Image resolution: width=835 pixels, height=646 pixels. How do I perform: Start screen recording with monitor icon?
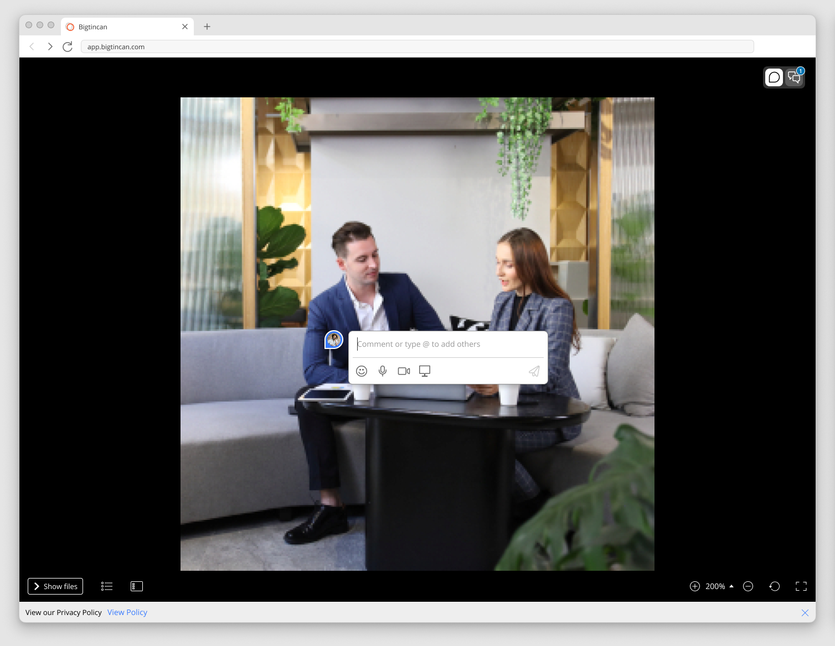click(425, 371)
